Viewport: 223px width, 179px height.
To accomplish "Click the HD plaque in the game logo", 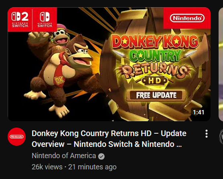I will tap(155, 81).
